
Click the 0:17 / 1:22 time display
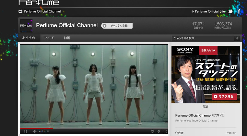[44, 132]
